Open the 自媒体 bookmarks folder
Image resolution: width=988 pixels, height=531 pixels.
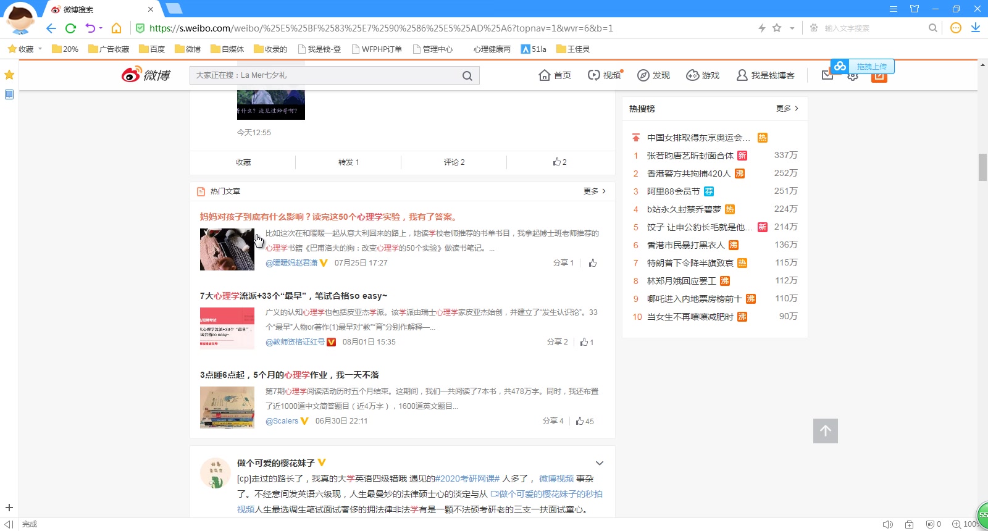click(227, 49)
